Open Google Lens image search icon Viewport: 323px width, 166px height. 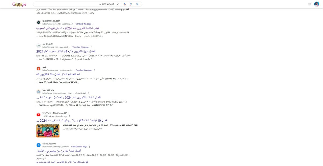131,4
